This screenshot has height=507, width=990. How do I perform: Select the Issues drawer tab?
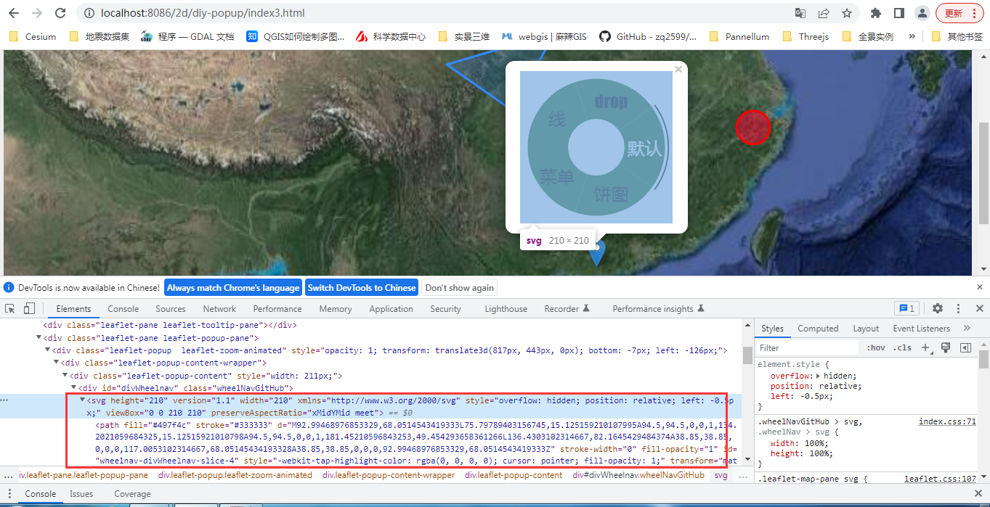pos(81,494)
